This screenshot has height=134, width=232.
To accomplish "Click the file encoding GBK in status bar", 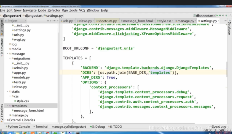I will click(x=222, y=130).
